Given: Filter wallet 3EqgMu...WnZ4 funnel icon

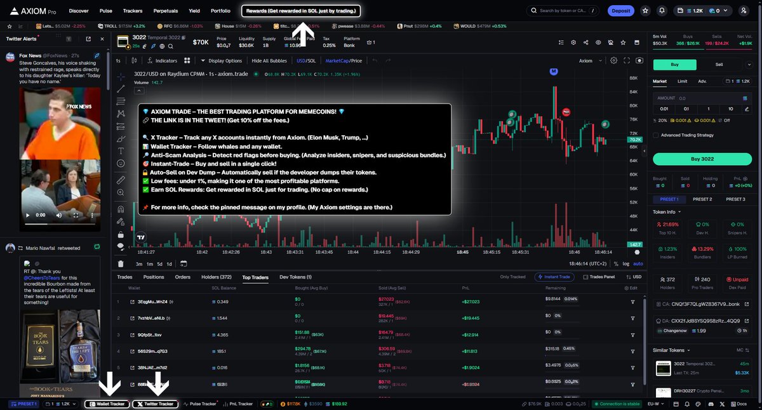Looking at the screenshot, I should tap(632, 301).
